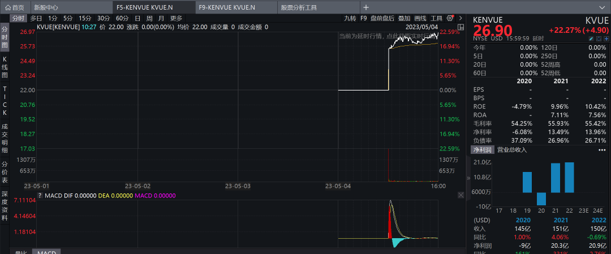611x254 pixels.
Task: Open a new tab with plus icon
Action: point(366,7)
